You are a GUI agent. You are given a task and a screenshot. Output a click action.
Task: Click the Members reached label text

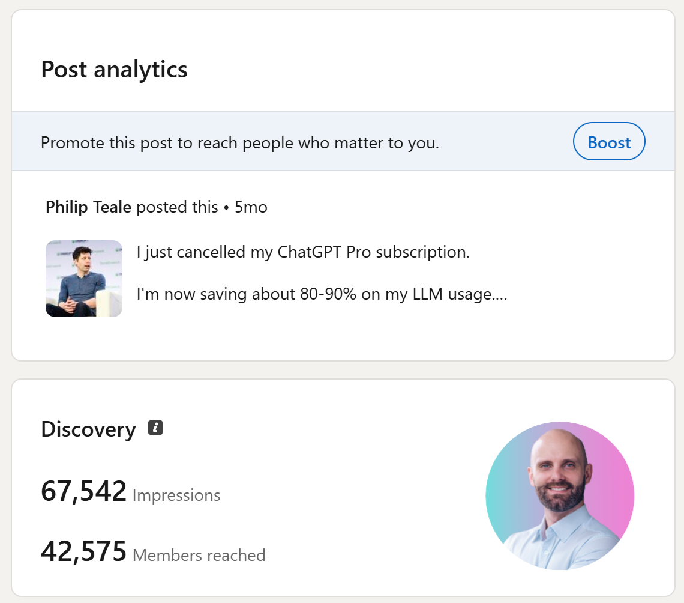pyautogui.click(x=199, y=556)
